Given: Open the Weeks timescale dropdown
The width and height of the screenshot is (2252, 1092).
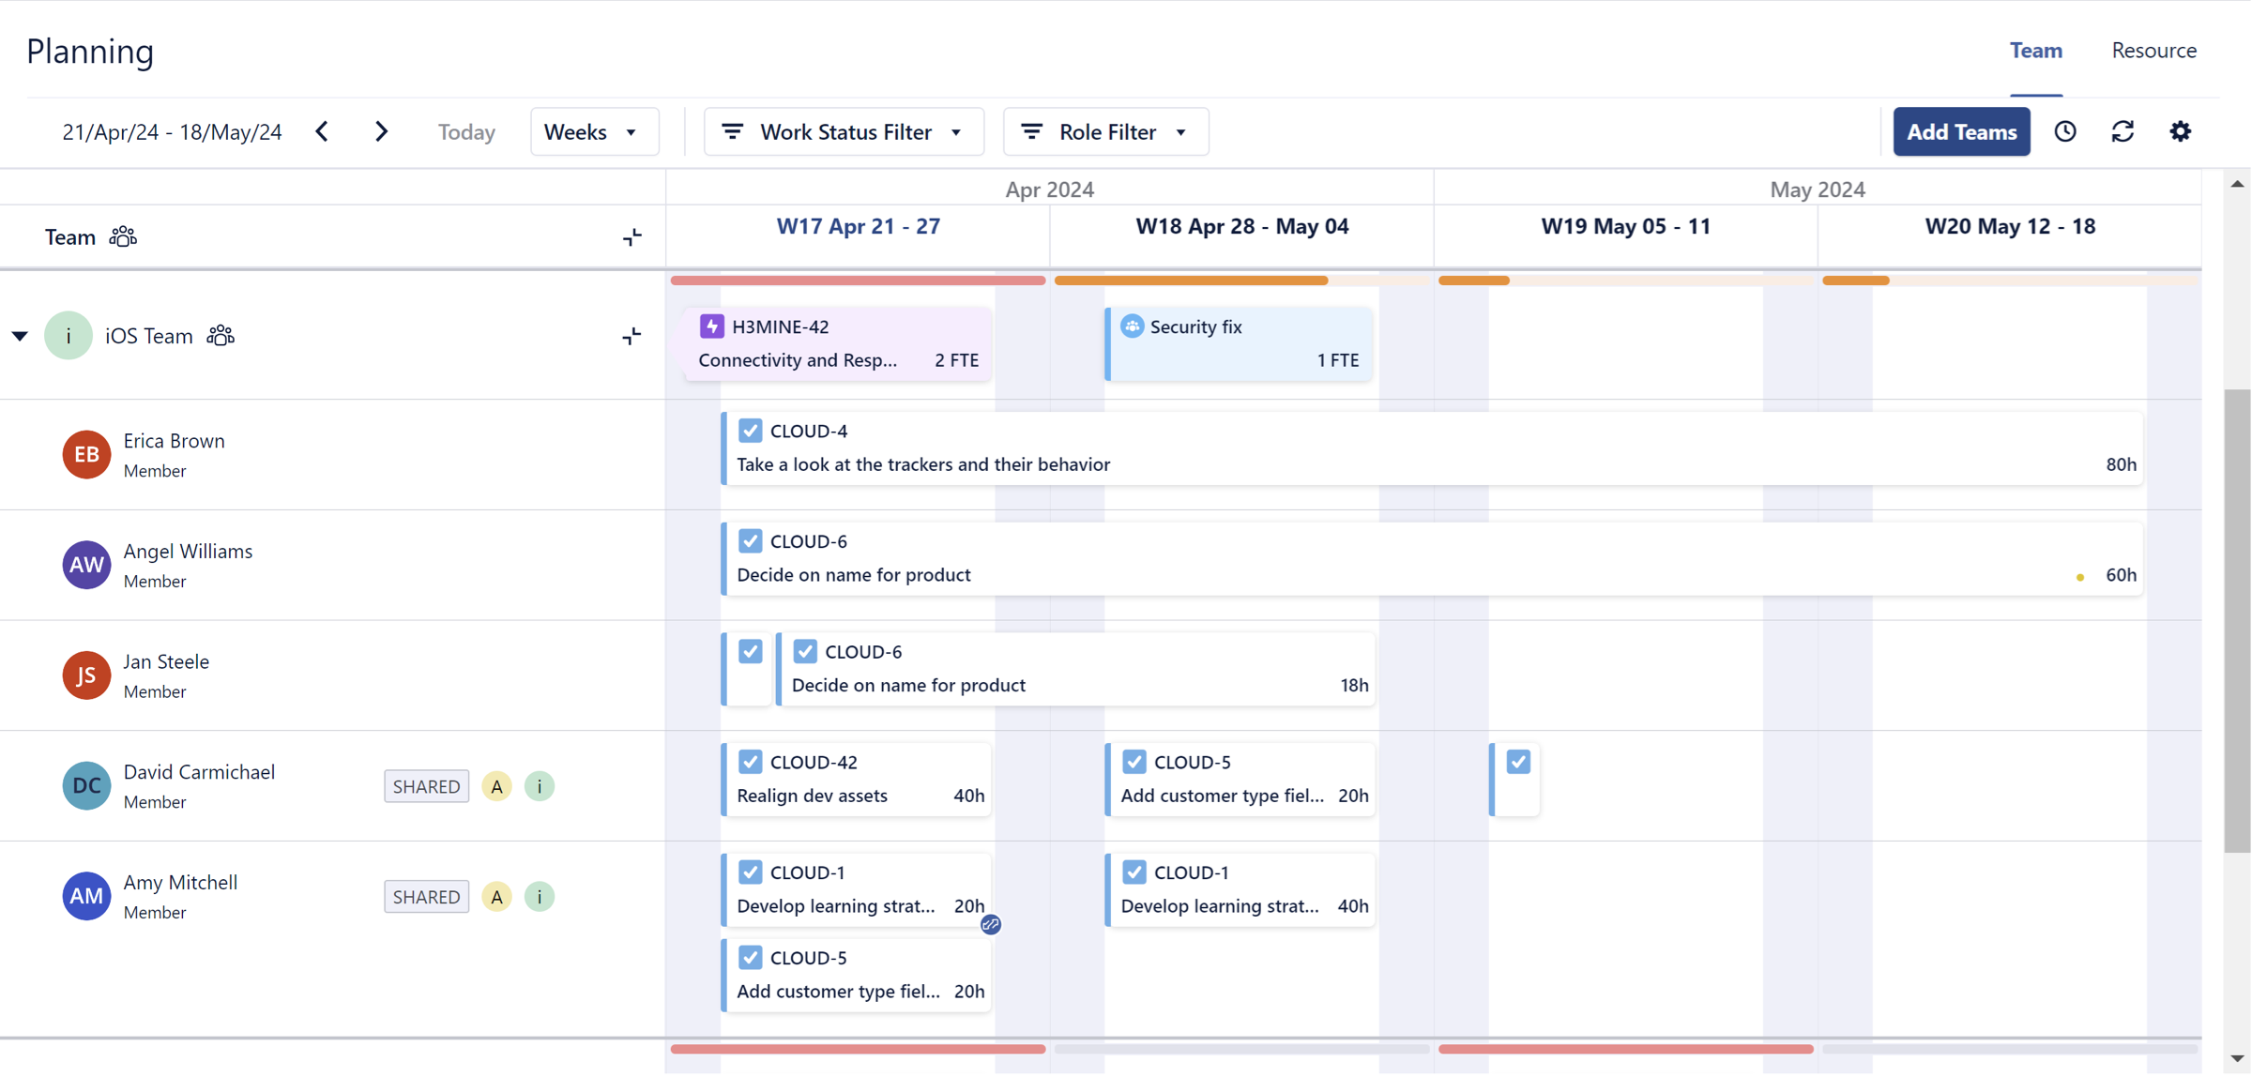Looking at the screenshot, I should pos(593,132).
